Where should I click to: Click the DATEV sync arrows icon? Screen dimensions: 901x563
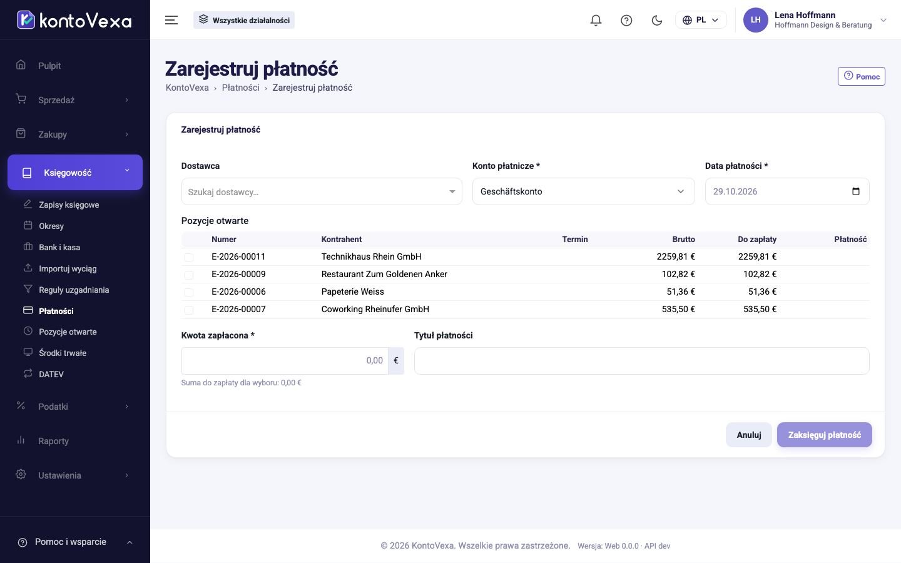pos(28,373)
